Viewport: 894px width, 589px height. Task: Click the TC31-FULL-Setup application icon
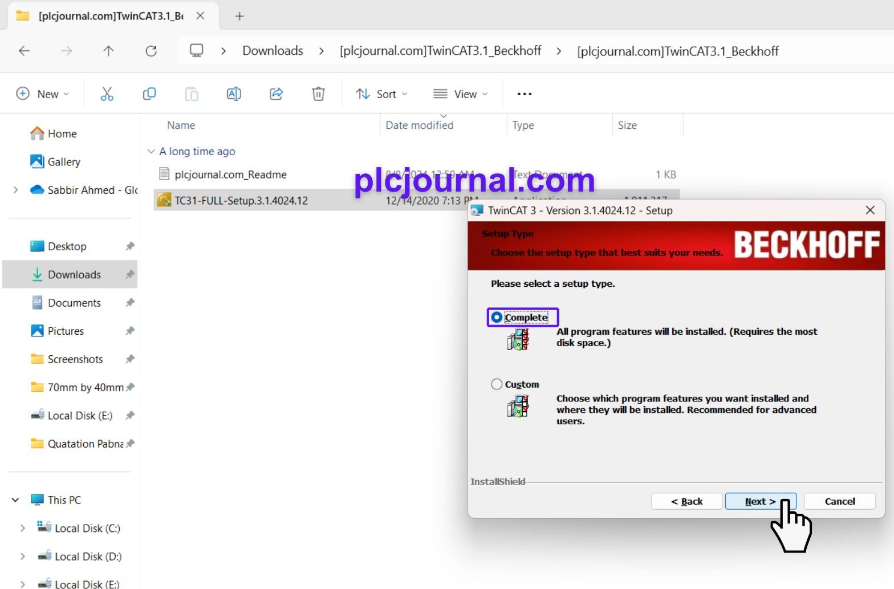pos(164,200)
